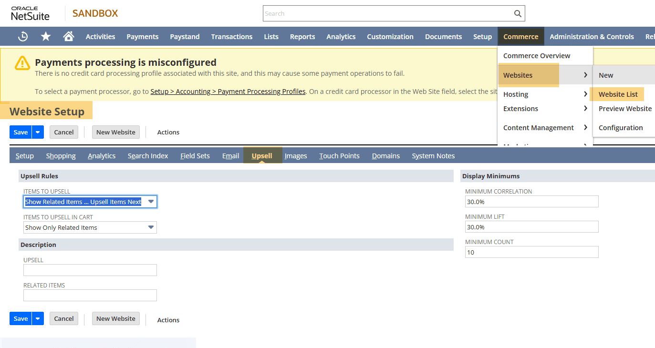Switch to the Field Sets subtab
Screen dimensions: 655x348
pos(195,156)
